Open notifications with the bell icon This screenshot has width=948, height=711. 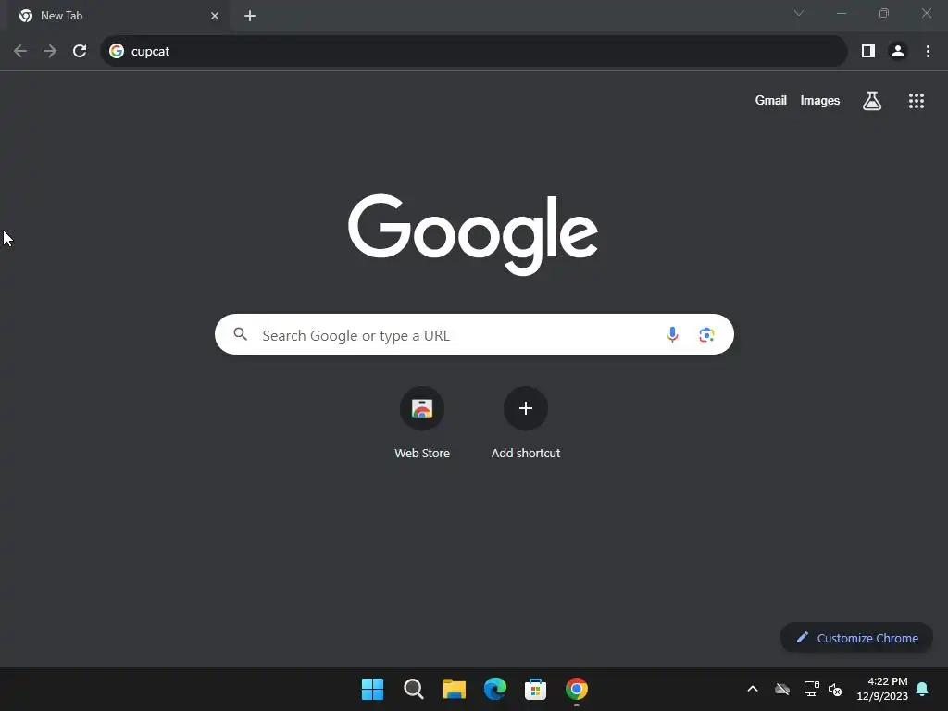[x=923, y=689]
